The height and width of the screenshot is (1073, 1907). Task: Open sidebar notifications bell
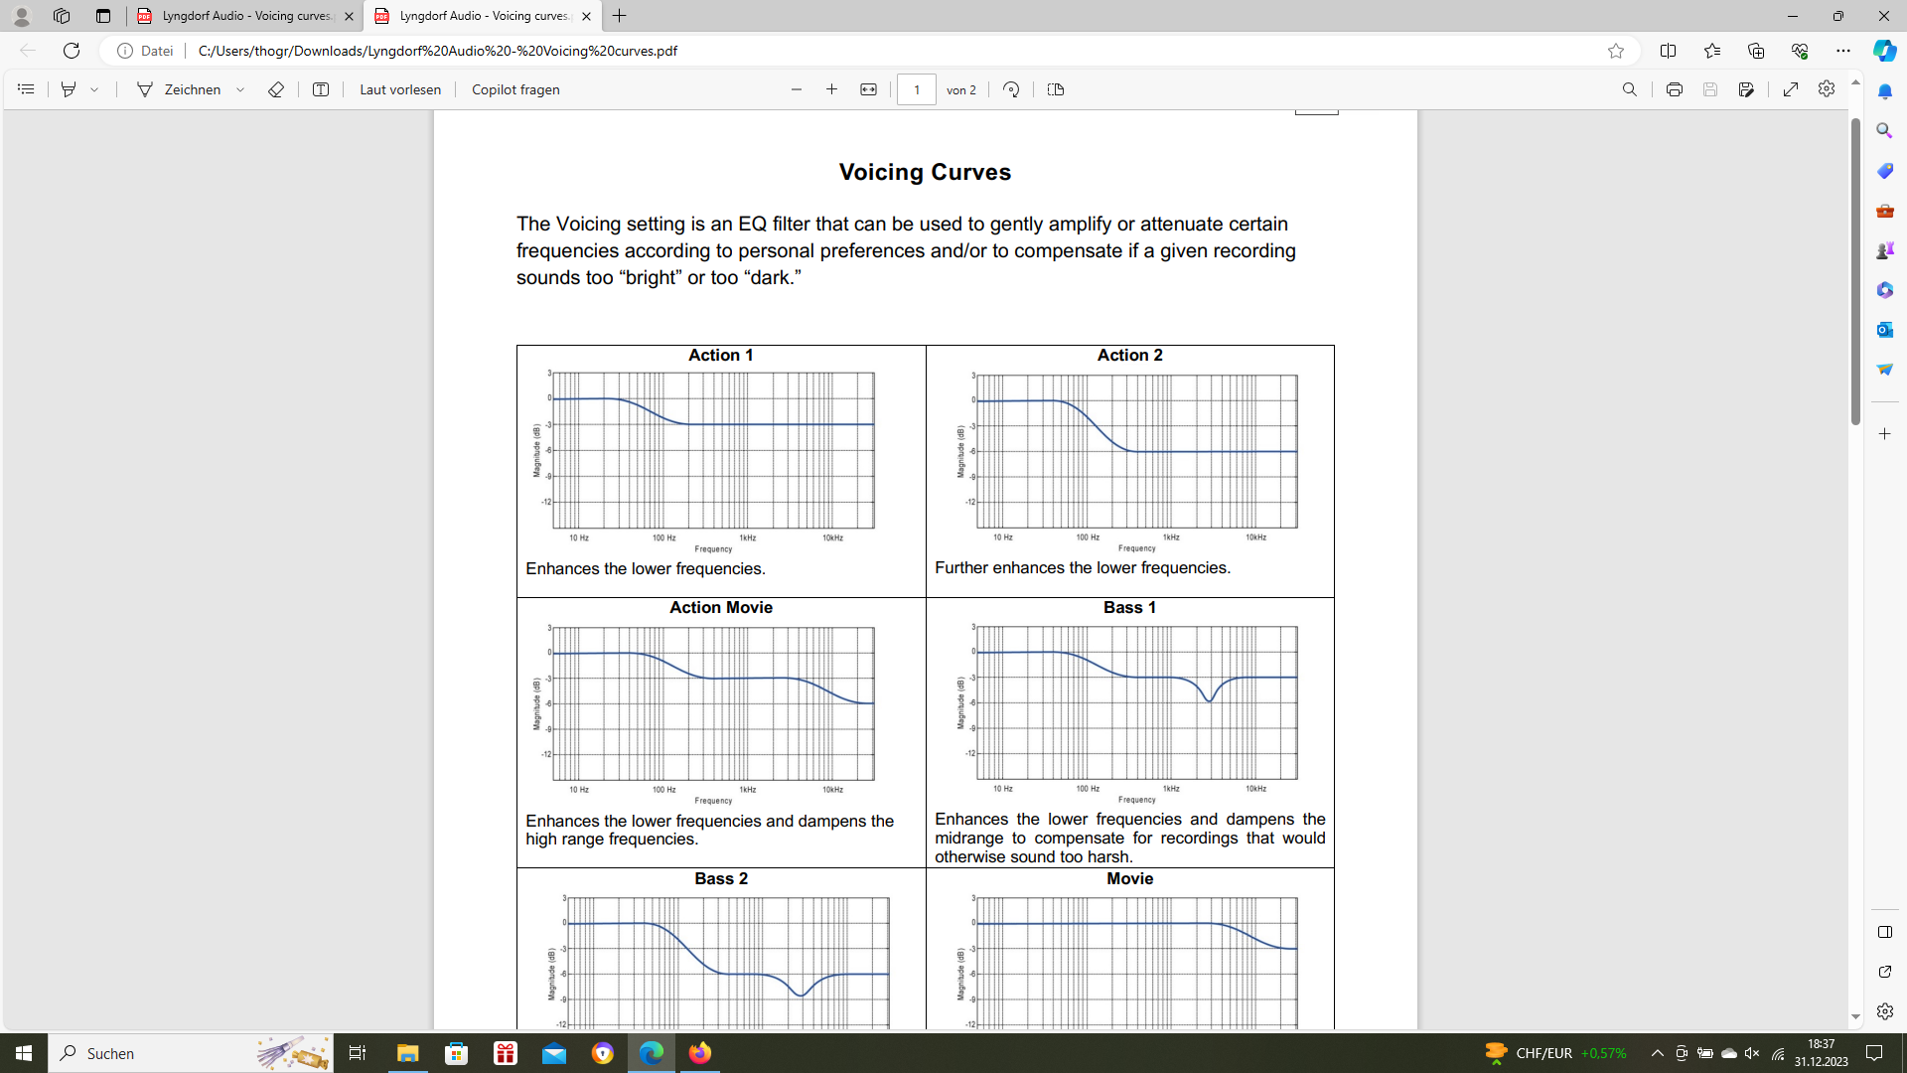point(1884,91)
